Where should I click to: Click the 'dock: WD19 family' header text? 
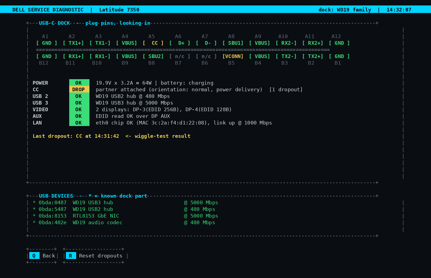point(345,10)
